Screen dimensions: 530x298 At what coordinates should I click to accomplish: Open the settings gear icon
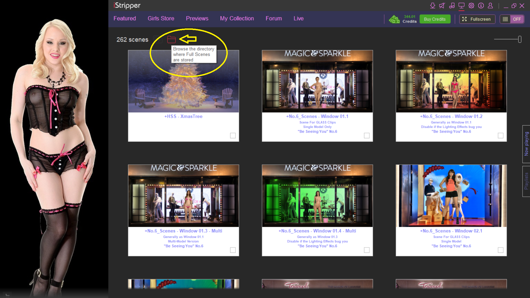471,6
